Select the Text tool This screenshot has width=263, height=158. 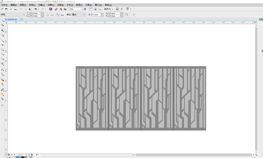click(2, 64)
